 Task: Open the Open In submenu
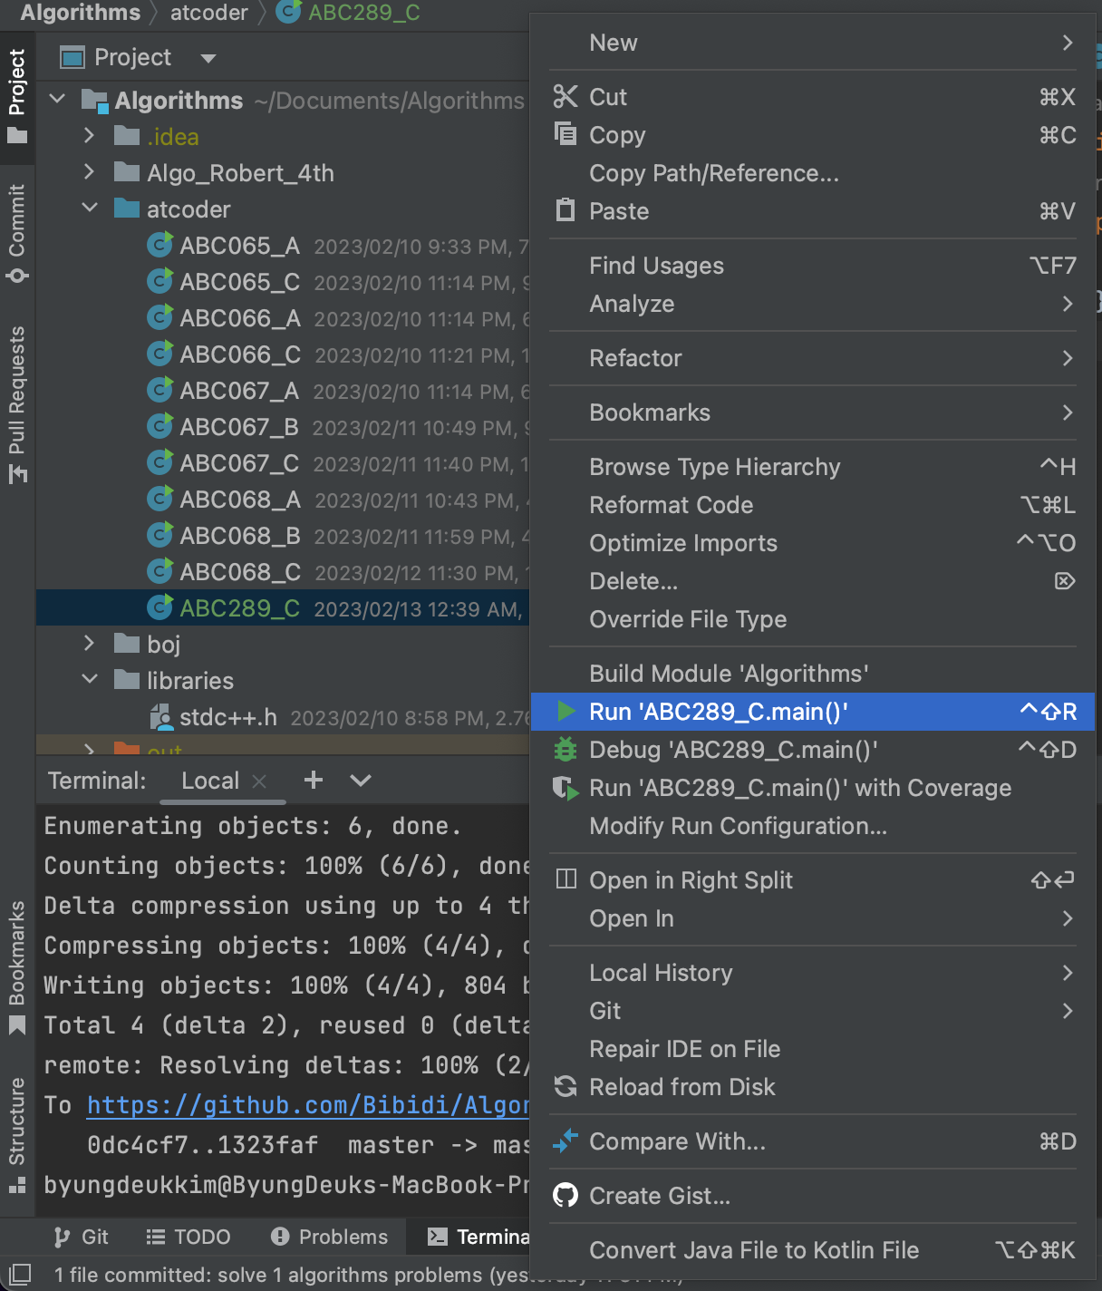tap(812, 918)
